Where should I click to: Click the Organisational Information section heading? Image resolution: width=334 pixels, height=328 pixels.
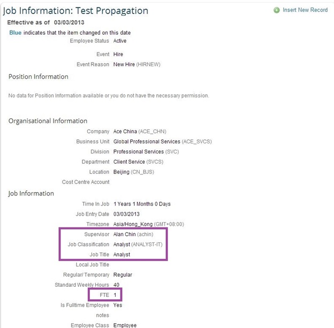point(48,121)
